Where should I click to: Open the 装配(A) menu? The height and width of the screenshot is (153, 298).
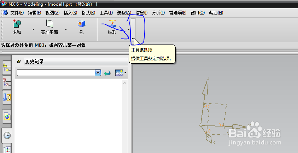pos(124,13)
